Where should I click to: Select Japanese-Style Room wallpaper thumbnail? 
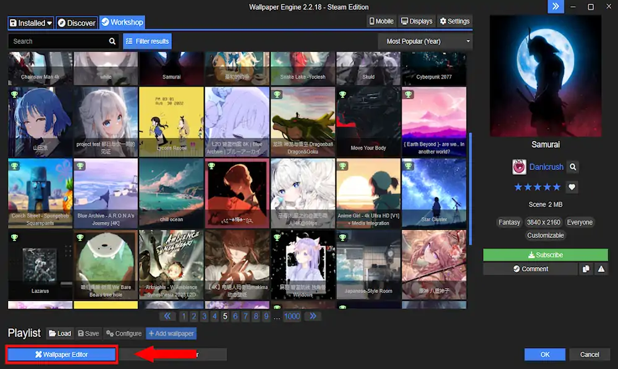point(368,265)
